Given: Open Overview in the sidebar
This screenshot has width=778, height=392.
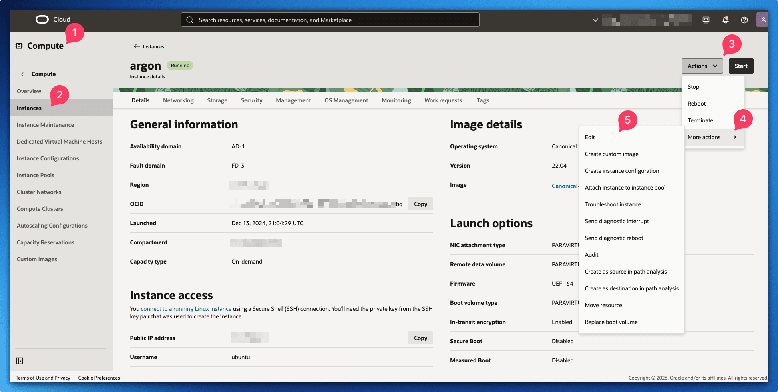Looking at the screenshot, I should (x=61, y=91).
